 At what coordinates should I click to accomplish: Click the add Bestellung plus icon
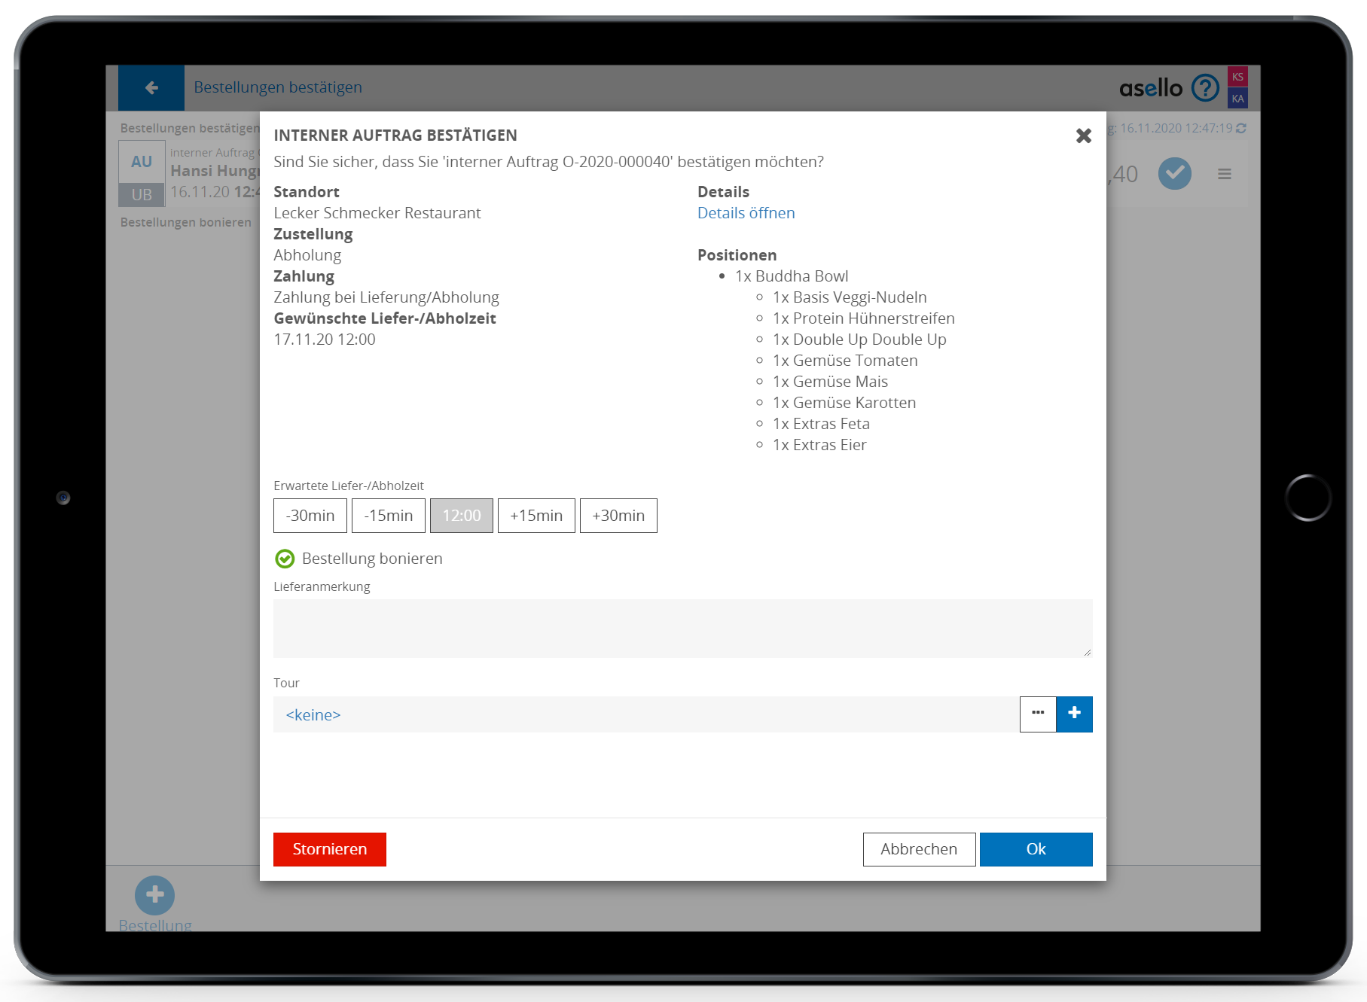pyautogui.click(x=154, y=895)
